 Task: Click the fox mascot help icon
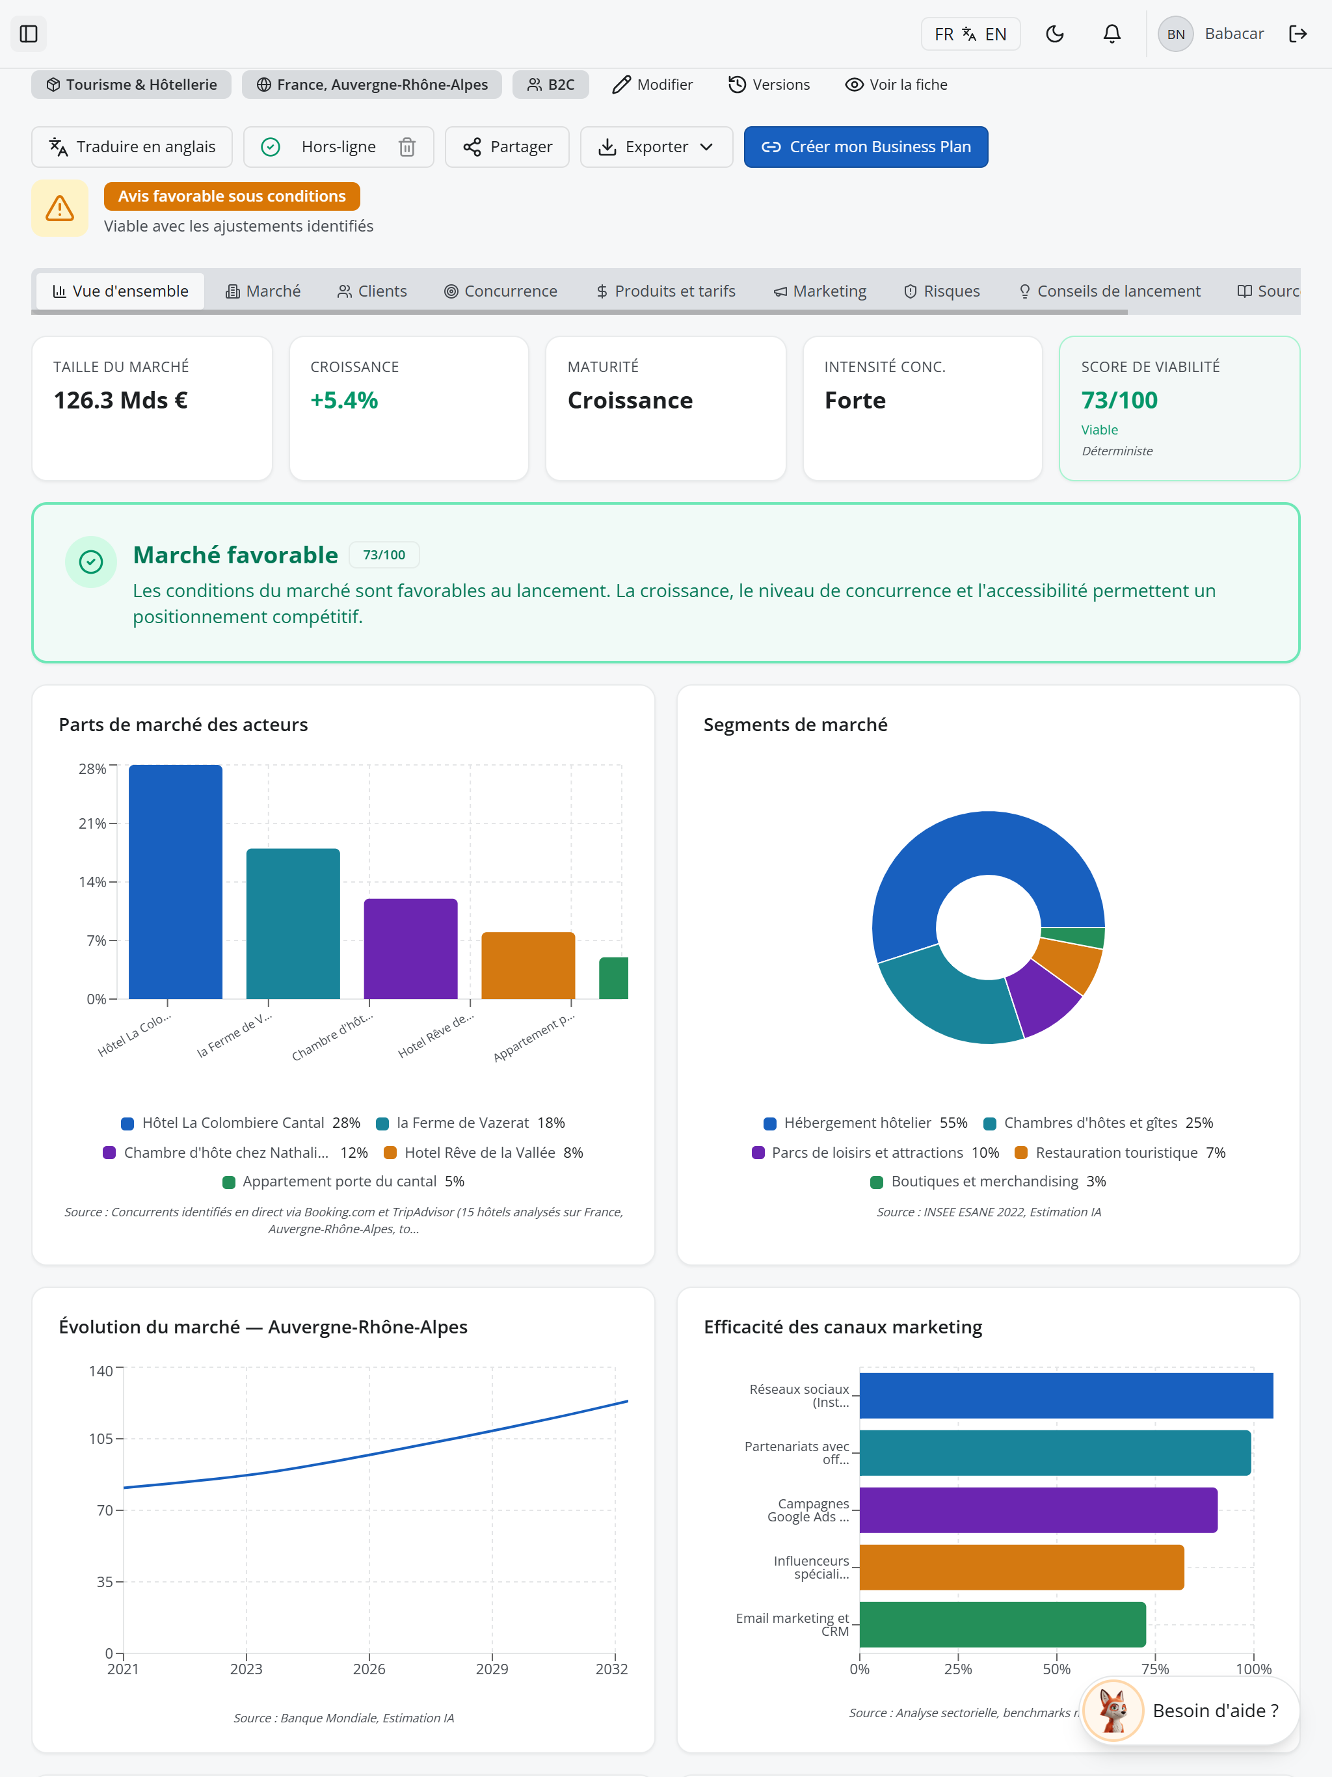tap(1113, 1710)
